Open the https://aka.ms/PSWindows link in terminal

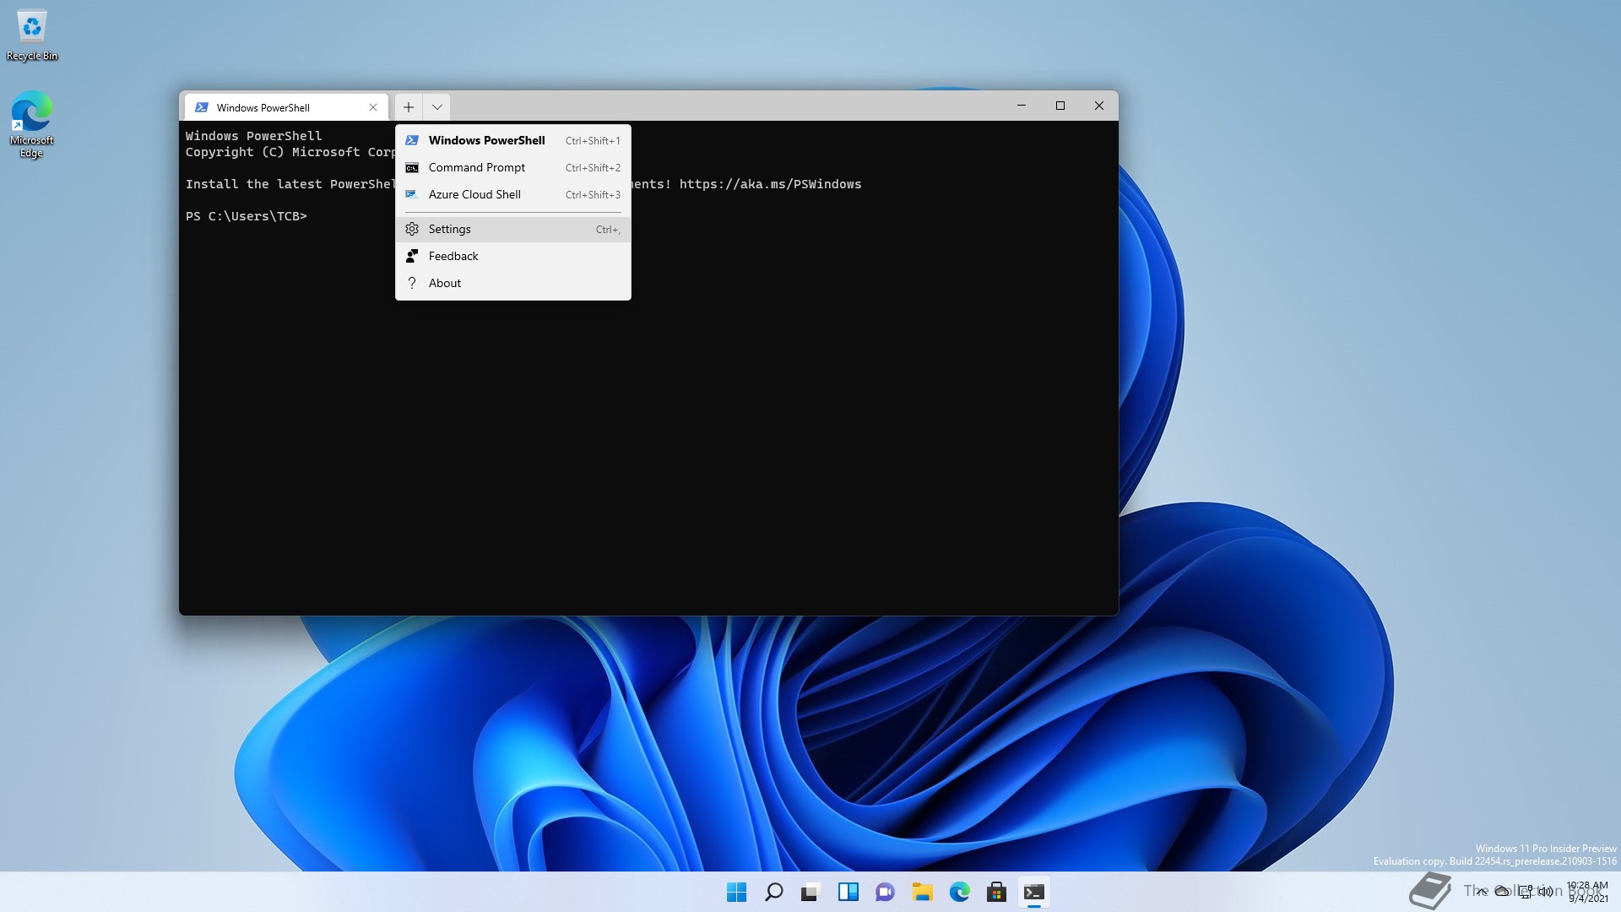coord(770,184)
